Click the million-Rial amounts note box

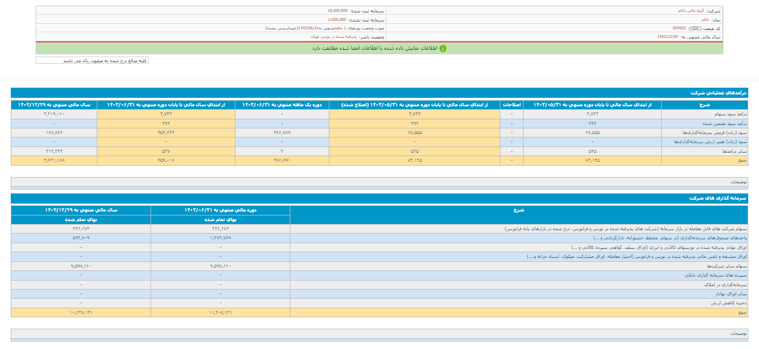92,61
